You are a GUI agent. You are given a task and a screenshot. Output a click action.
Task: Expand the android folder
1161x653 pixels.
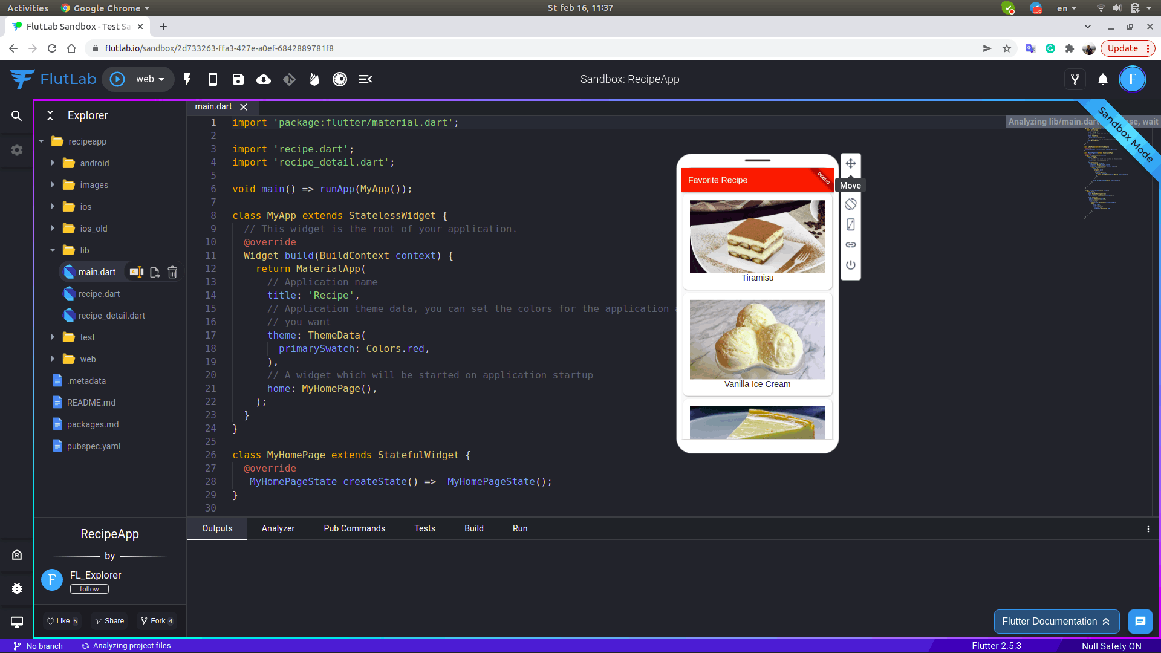(53, 163)
